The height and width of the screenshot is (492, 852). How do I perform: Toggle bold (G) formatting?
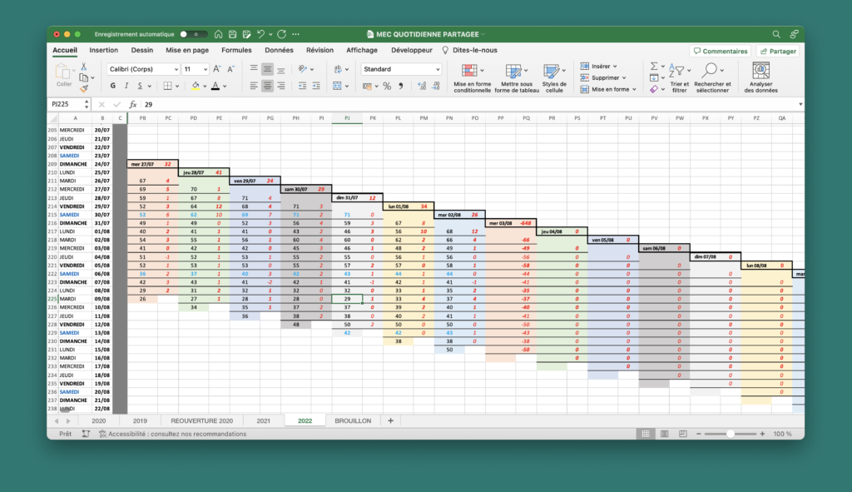tap(112, 86)
